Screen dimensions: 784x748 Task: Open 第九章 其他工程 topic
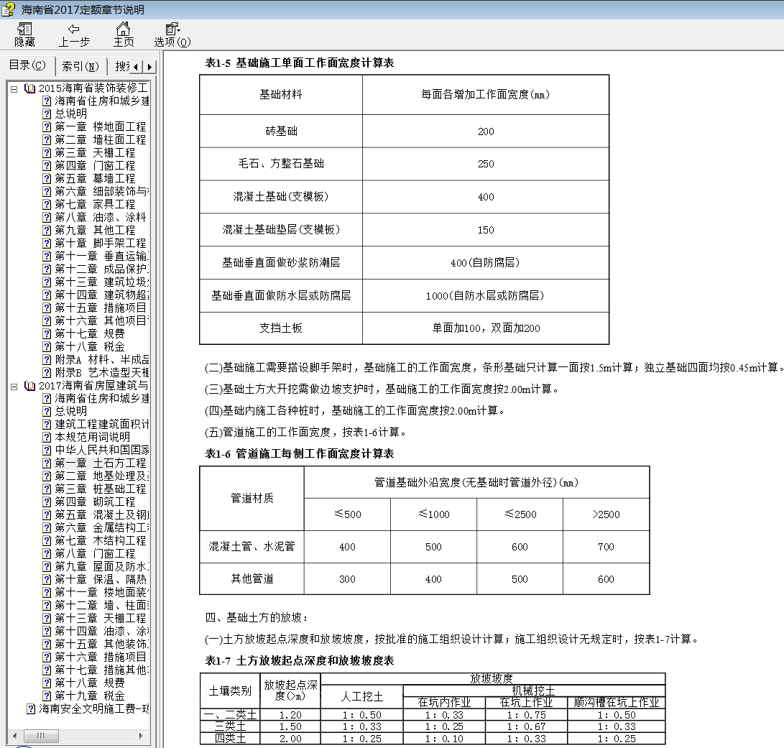pyautogui.click(x=95, y=231)
